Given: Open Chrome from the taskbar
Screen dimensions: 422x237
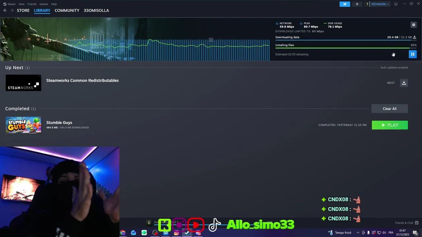Looking at the screenshot, I should [123, 233].
